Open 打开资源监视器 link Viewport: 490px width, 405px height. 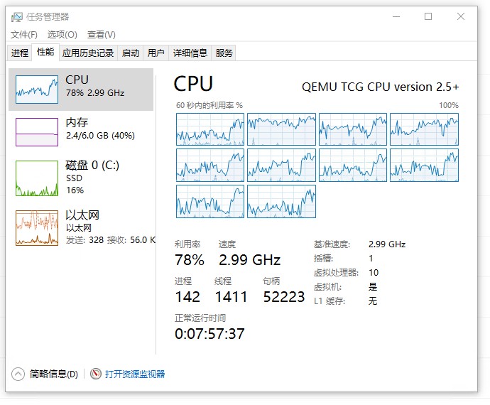(x=135, y=374)
